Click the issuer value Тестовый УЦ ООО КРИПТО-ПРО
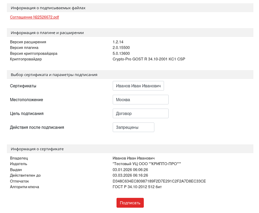Viewport: 259px width, 213px height. click(147, 164)
